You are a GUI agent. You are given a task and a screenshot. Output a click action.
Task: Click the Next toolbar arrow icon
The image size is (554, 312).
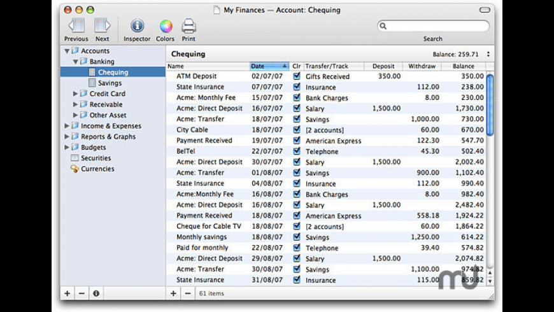(102, 26)
